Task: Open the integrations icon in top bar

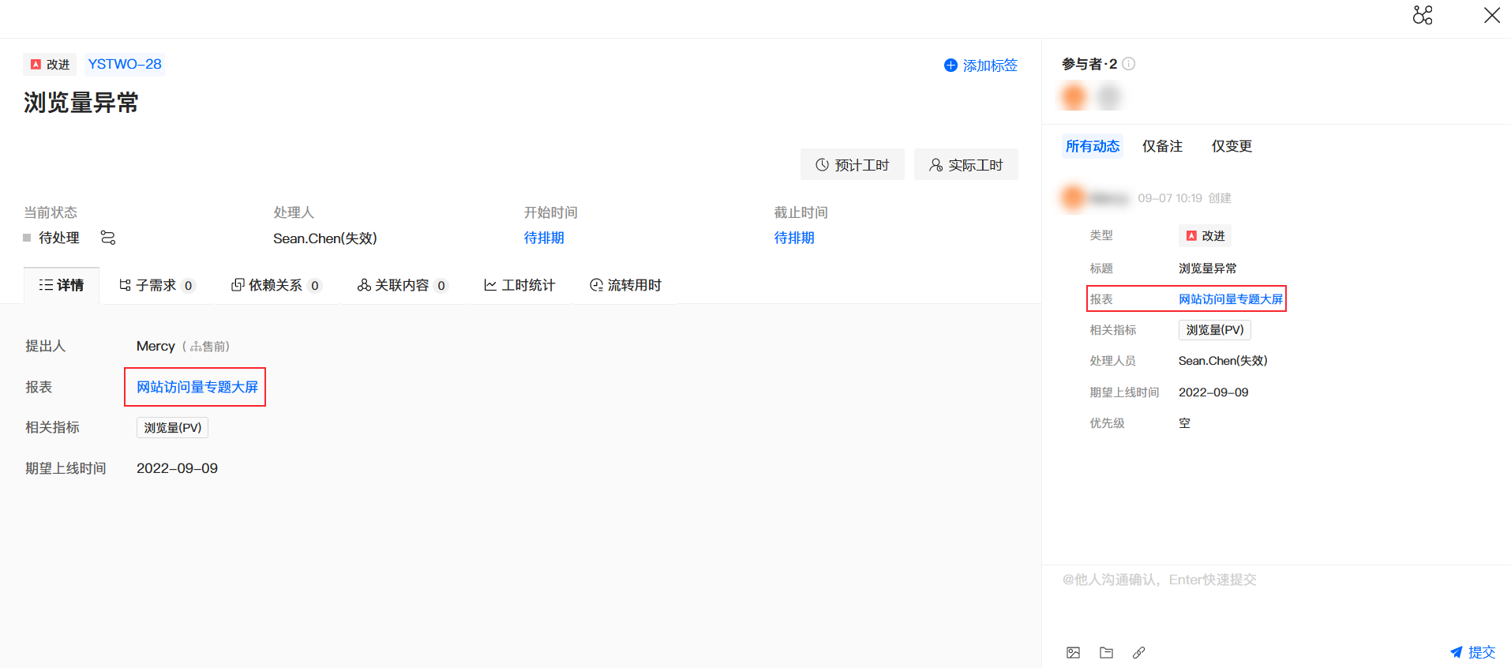Action: click(1423, 16)
